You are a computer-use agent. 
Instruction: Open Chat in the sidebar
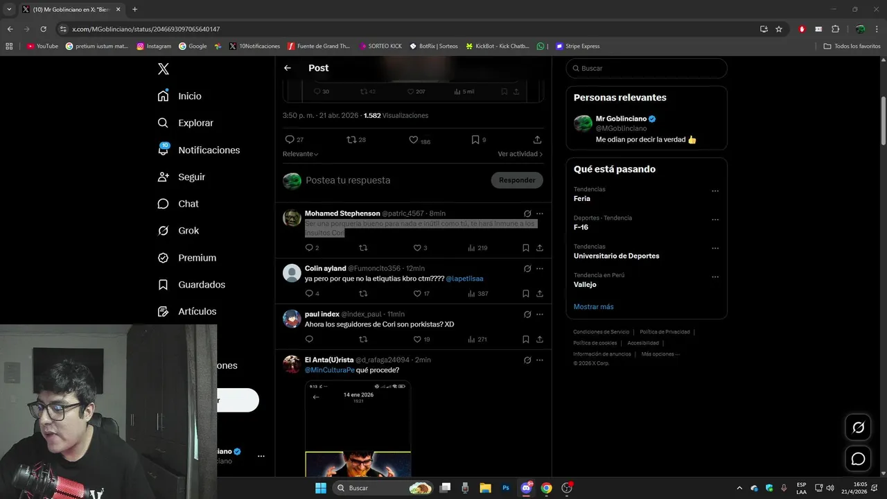pos(178,204)
